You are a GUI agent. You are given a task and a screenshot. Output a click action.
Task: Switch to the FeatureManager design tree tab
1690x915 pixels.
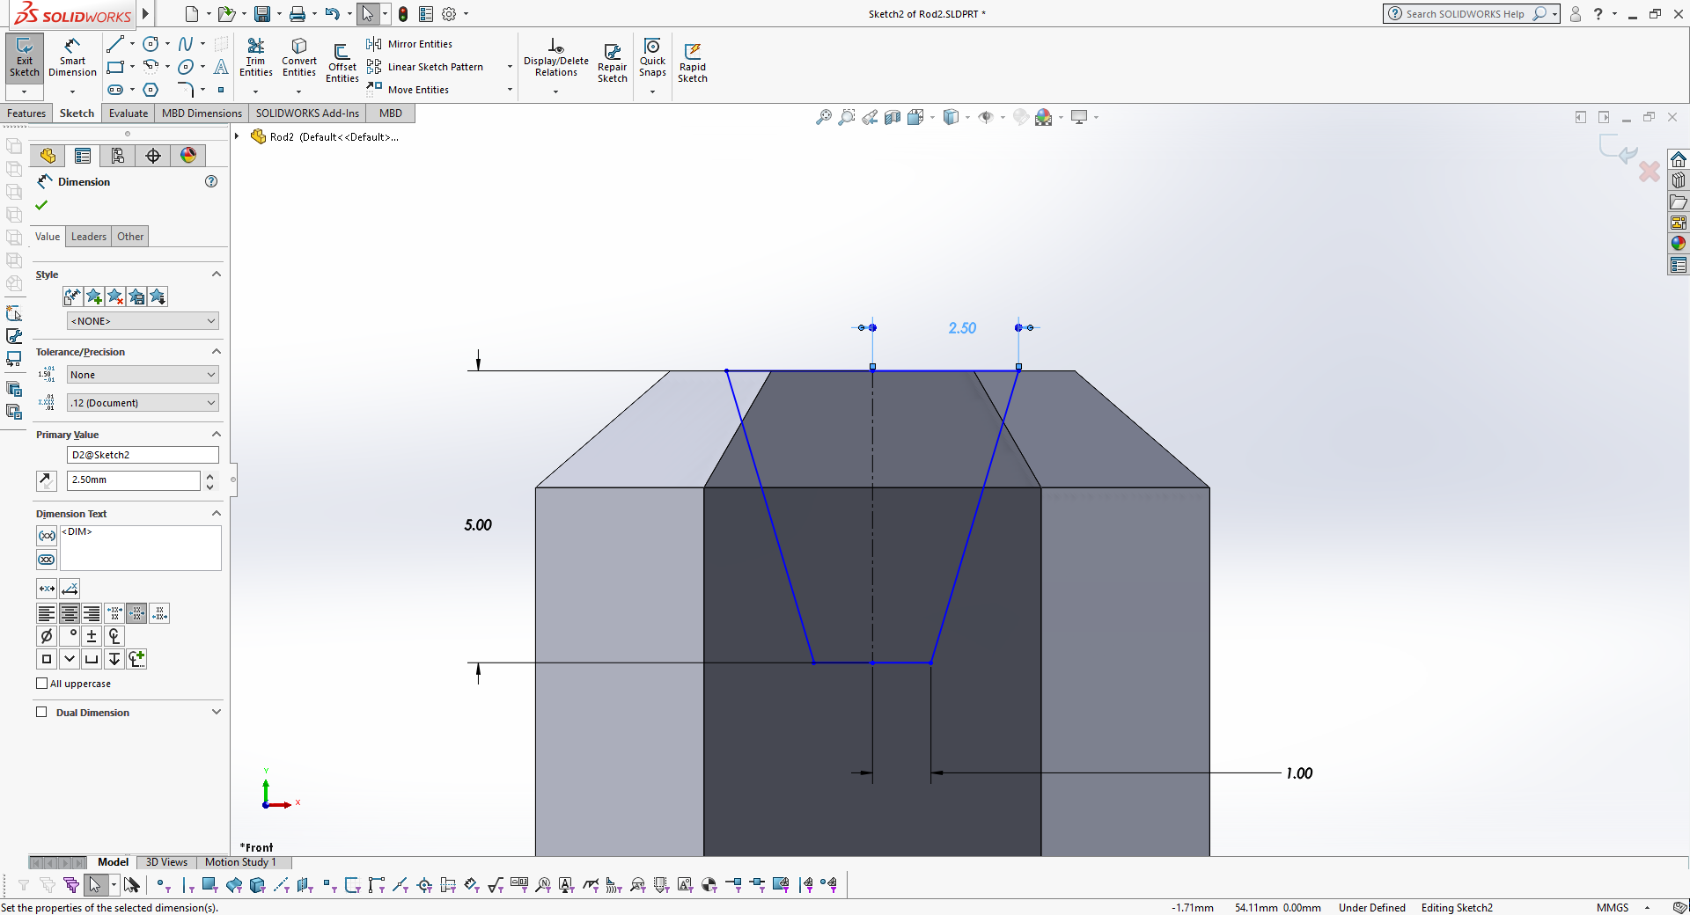[x=48, y=156]
